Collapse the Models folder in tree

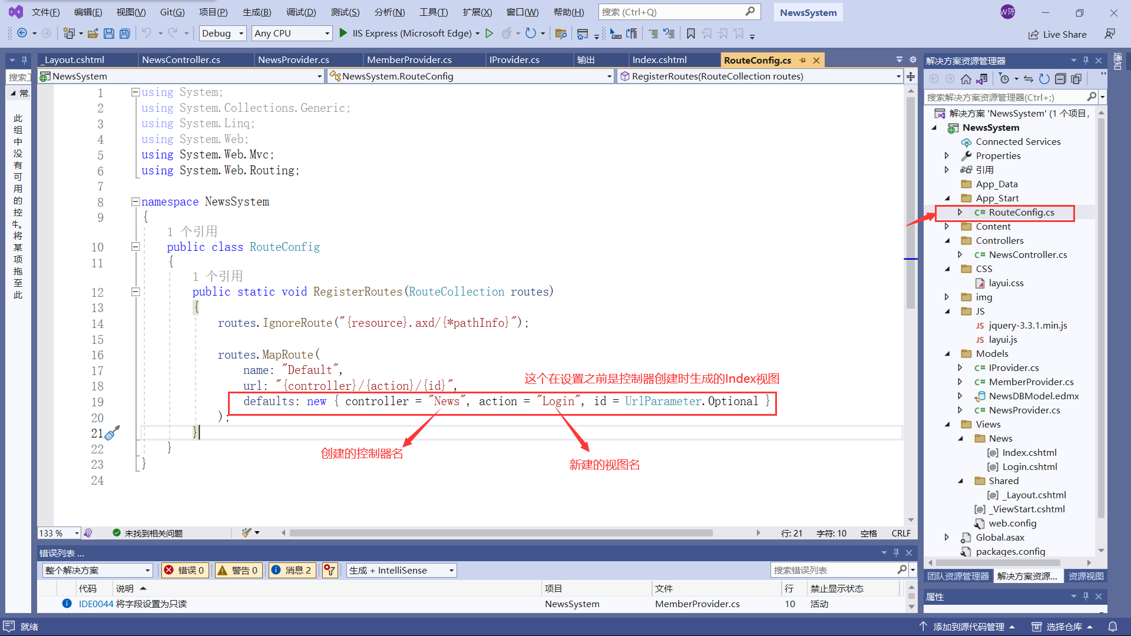point(947,353)
